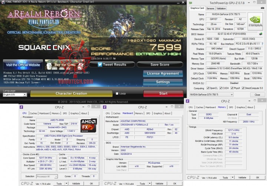Click the Bus Interface question mark icon

coord(263,44)
